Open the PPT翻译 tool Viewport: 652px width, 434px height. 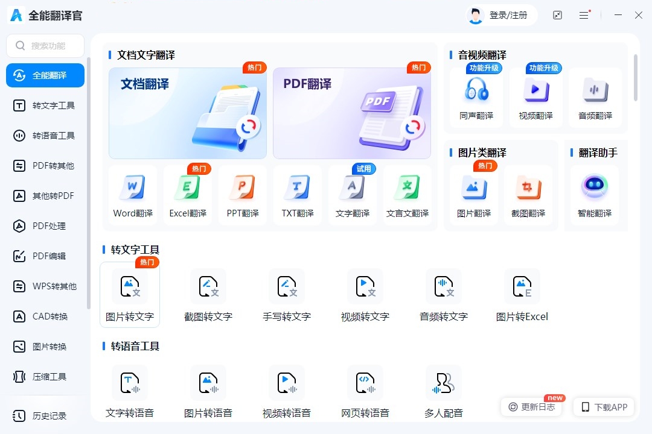pos(243,195)
